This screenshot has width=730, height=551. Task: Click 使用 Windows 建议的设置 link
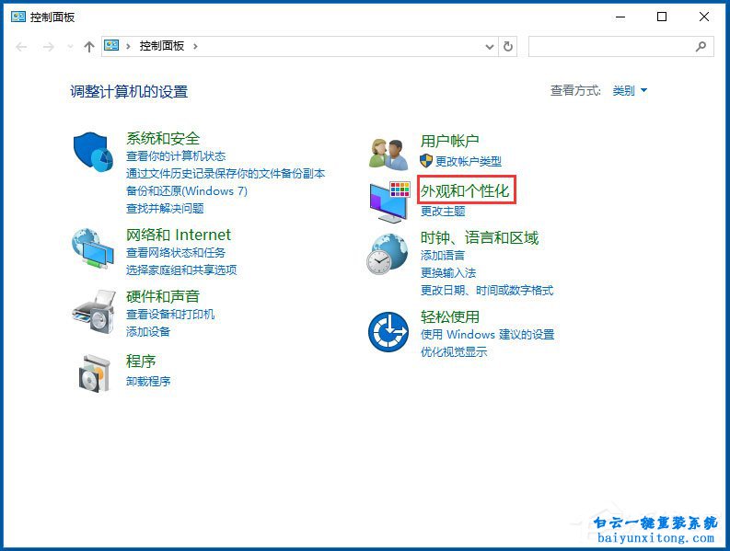(488, 335)
